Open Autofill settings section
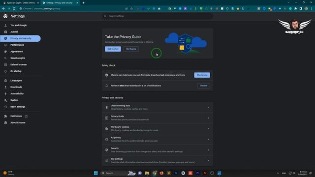This screenshot has width=315, height=177. [x=14, y=32]
